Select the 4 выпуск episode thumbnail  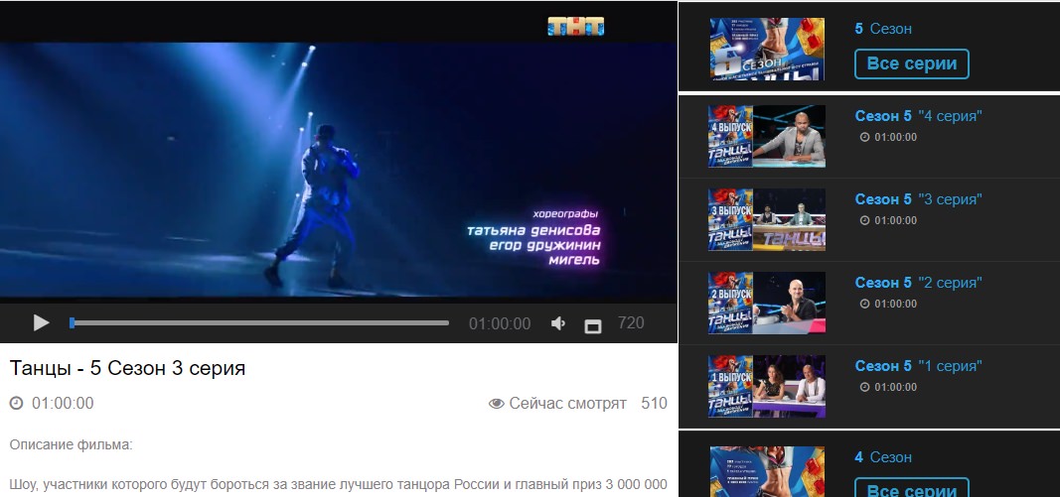click(x=767, y=136)
